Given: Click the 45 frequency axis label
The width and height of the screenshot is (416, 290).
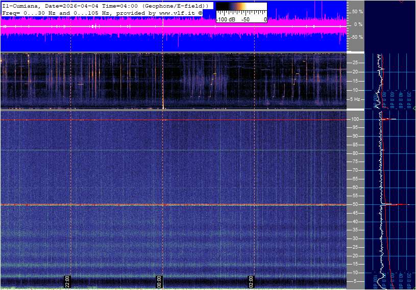Looking at the screenshot, I should tap(355, 213).
